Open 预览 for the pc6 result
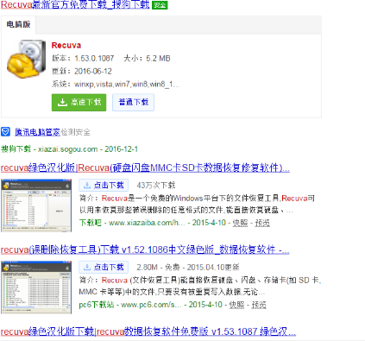The image size is (365, 341). [x=259, y=305]
